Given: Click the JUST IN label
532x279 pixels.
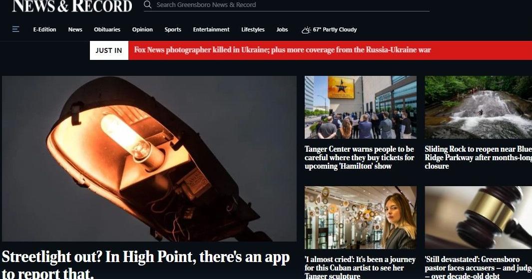Looking at the screenshot, I should 109,50.
